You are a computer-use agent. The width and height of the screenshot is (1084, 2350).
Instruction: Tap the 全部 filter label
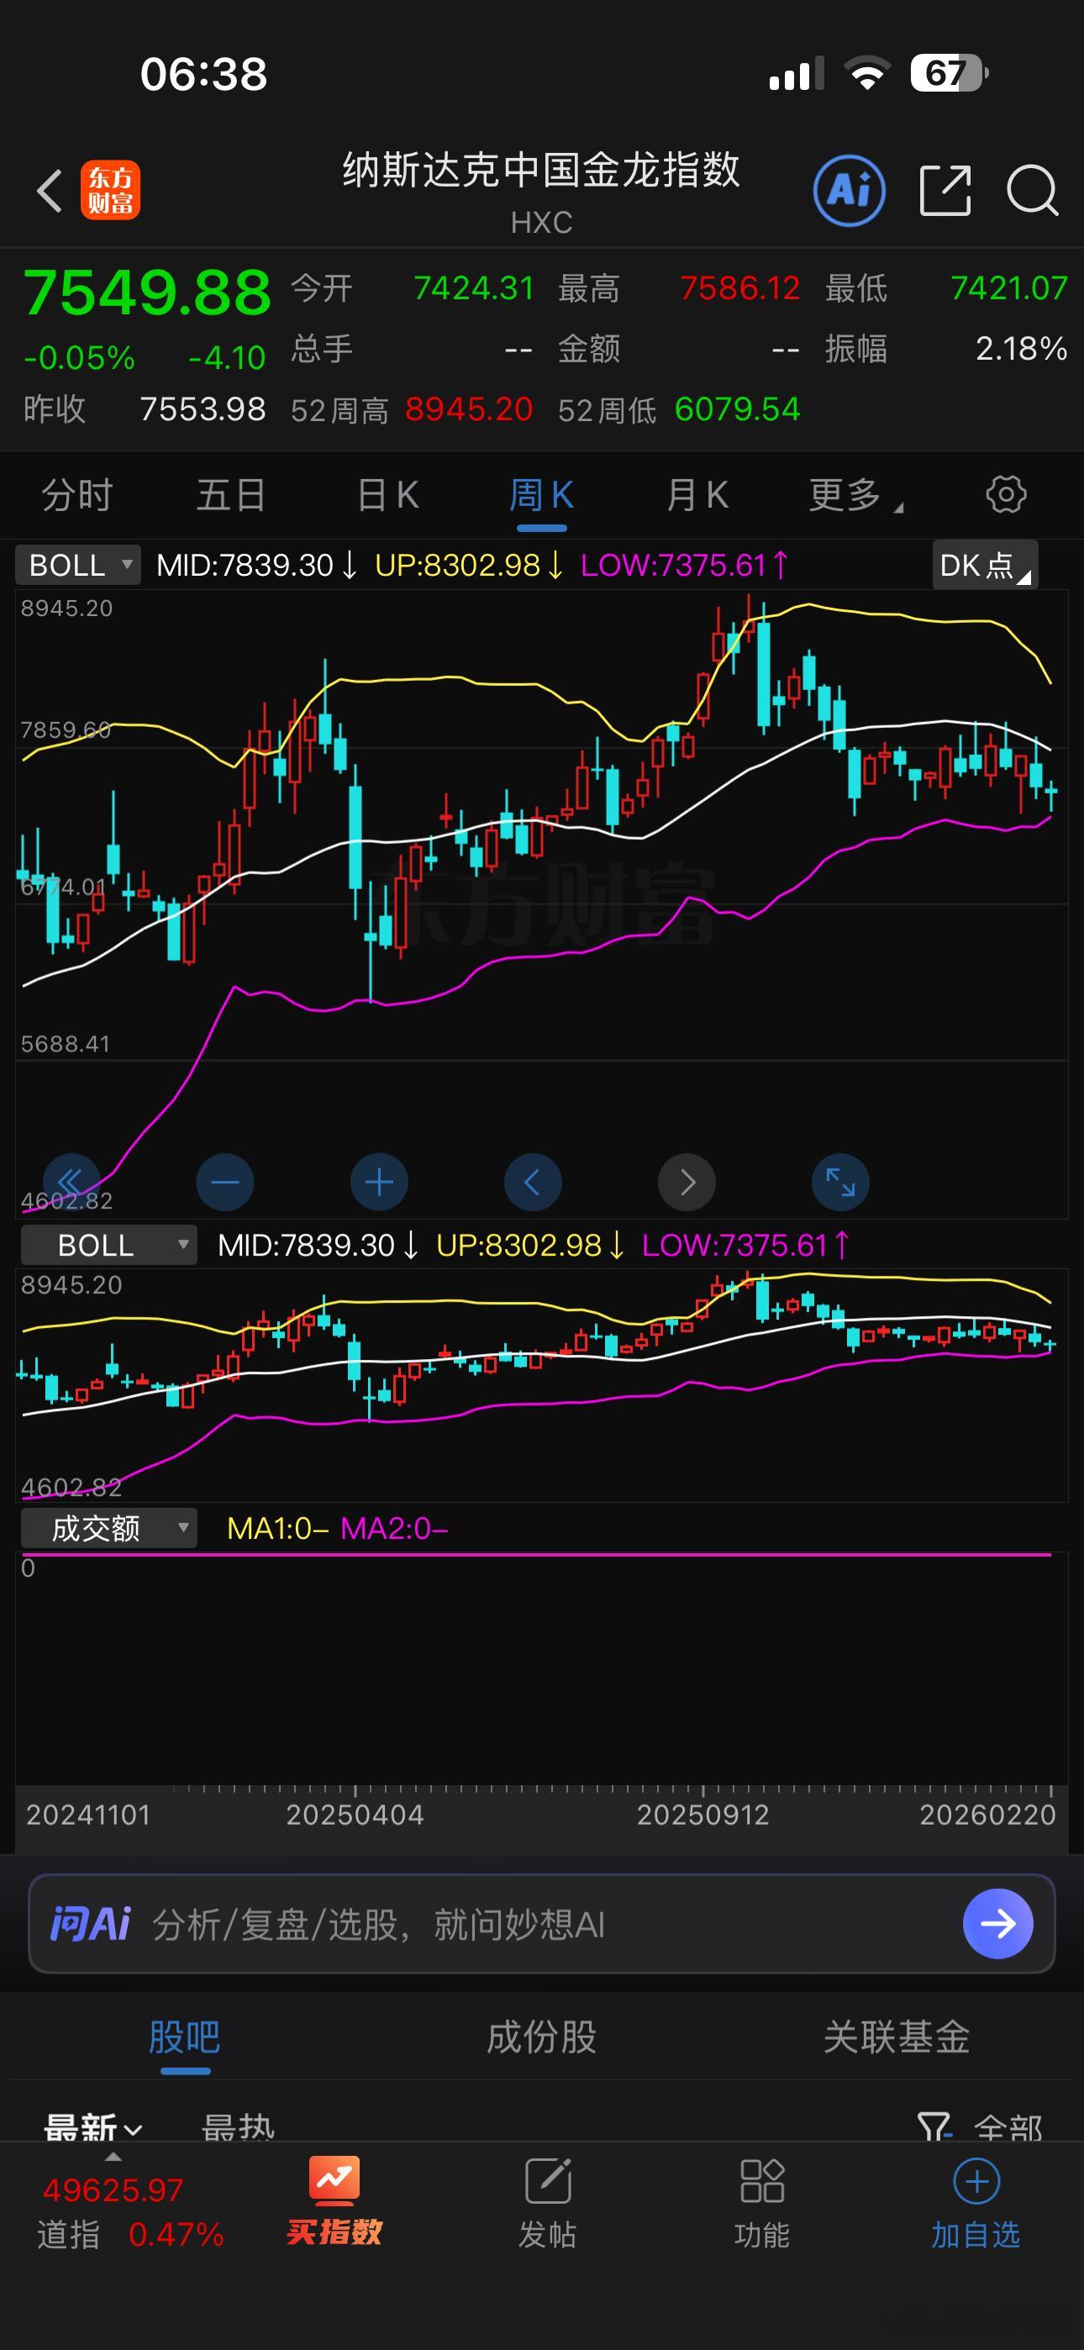[x=1008, y=2128]
